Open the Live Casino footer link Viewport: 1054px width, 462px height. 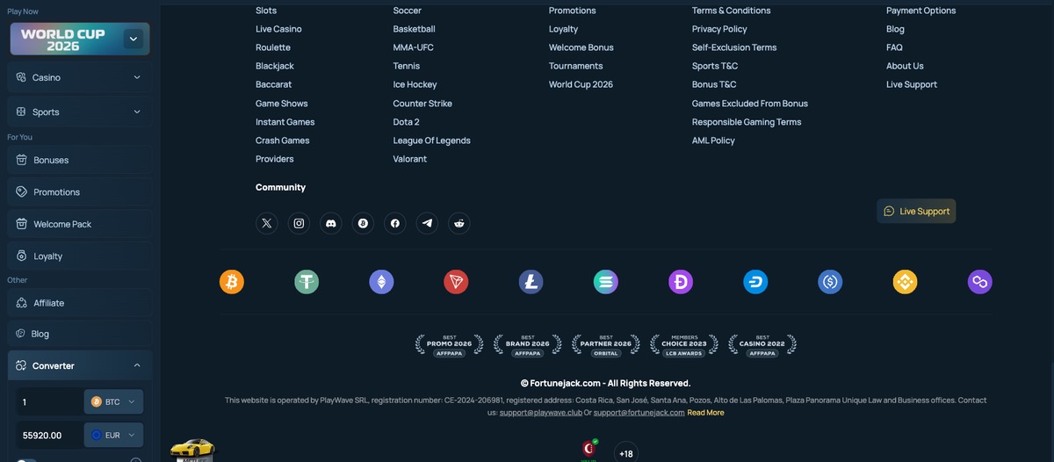click(x=278, y=29)
